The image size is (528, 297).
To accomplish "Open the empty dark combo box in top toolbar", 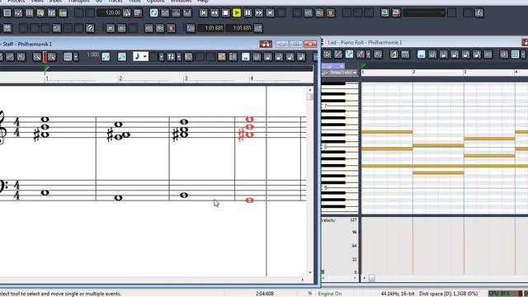I will pyautogui.click(x=424, y=13).
